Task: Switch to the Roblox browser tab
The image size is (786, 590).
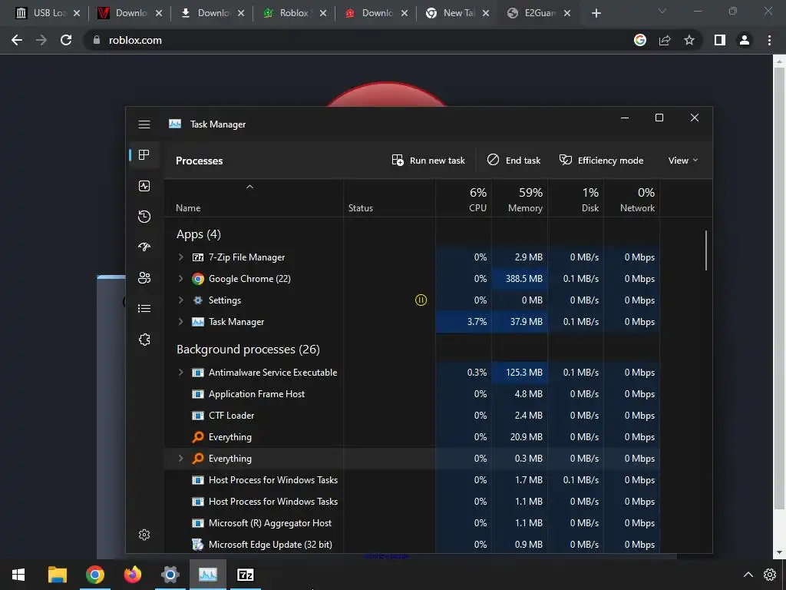Action: [x=294, y=13]
